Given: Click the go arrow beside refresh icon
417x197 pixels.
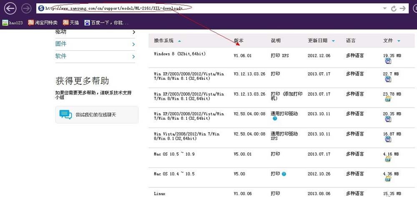Looking at the screenshot, I should click(x=403, y=8).
